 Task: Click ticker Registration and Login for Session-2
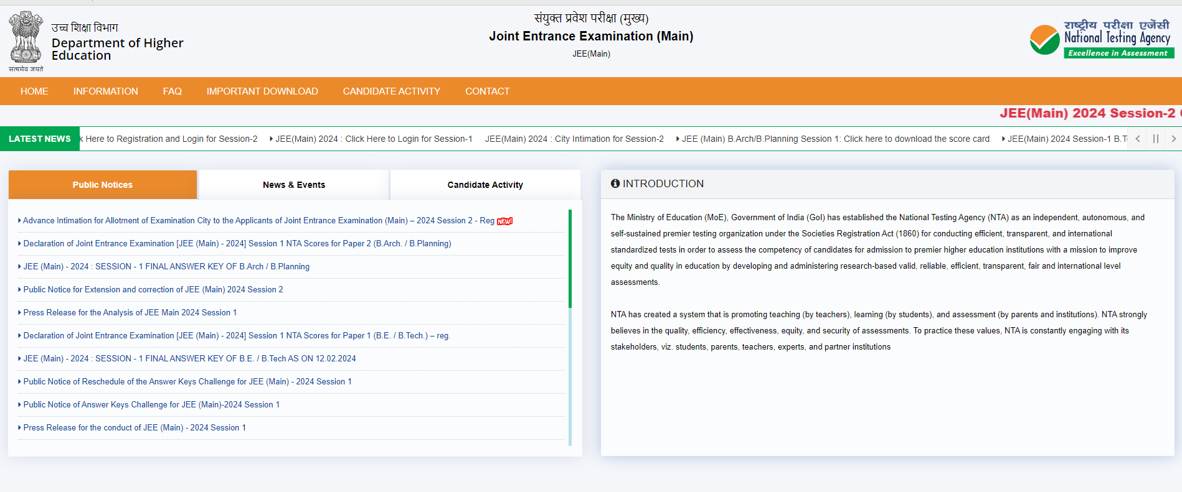click(169, 139)
